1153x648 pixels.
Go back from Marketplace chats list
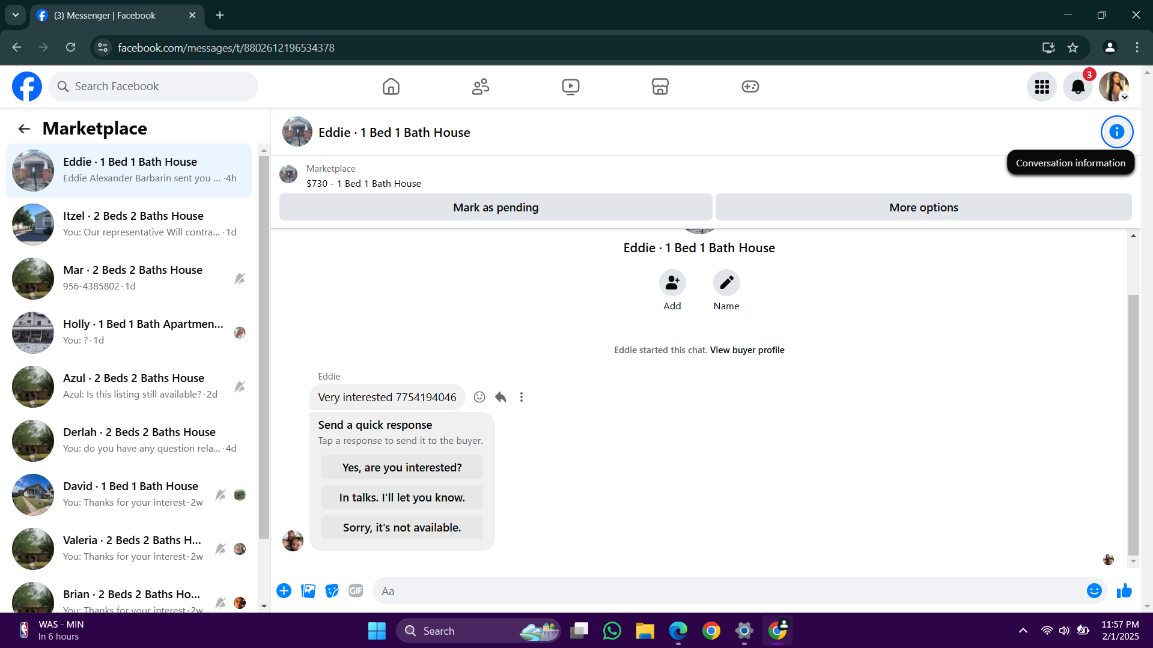point(24,129)
